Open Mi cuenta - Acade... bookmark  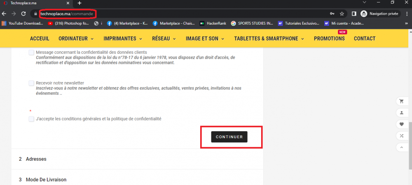tap(344, 23)
